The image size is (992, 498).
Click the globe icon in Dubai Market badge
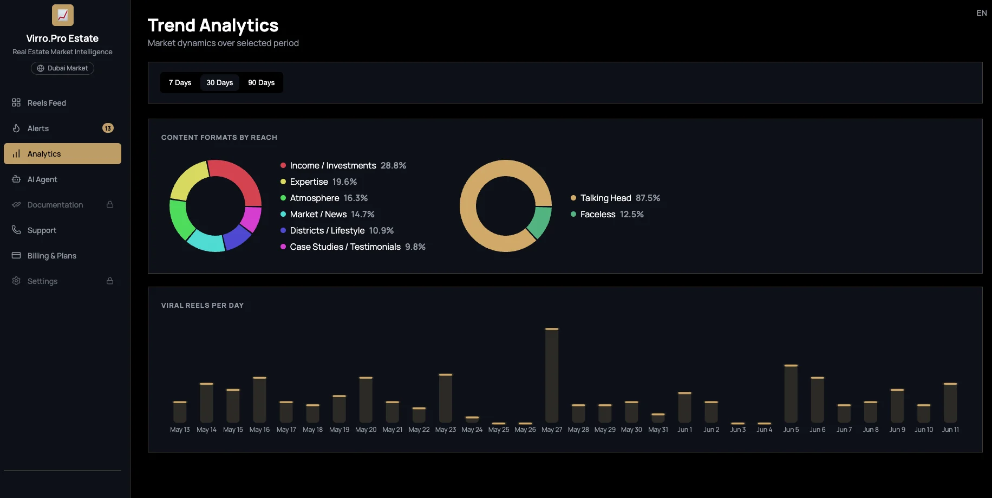tap(41, 68)
